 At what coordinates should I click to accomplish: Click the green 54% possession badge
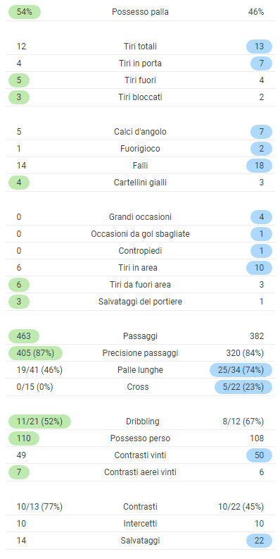pos(24,12)
